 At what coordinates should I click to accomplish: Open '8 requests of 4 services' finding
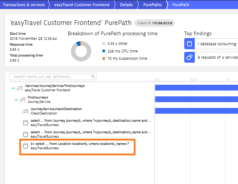click(216, 57)
